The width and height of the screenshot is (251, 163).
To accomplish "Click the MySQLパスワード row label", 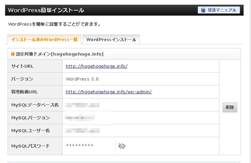I will click(x=30, y=146).
